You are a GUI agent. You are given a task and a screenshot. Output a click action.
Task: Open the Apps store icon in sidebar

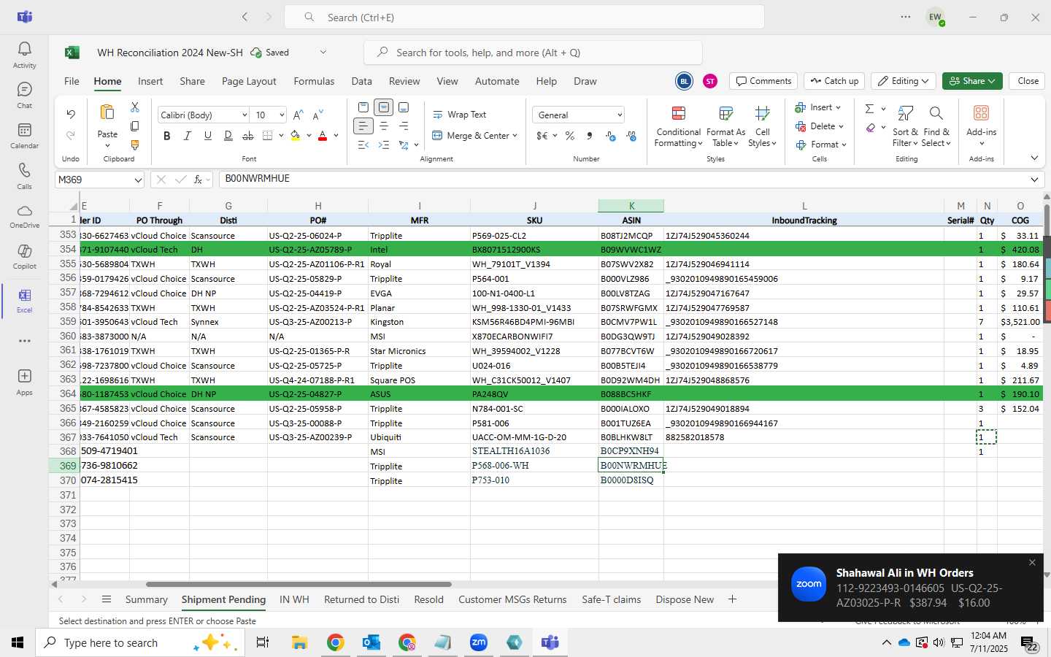(x=24, y=381)
